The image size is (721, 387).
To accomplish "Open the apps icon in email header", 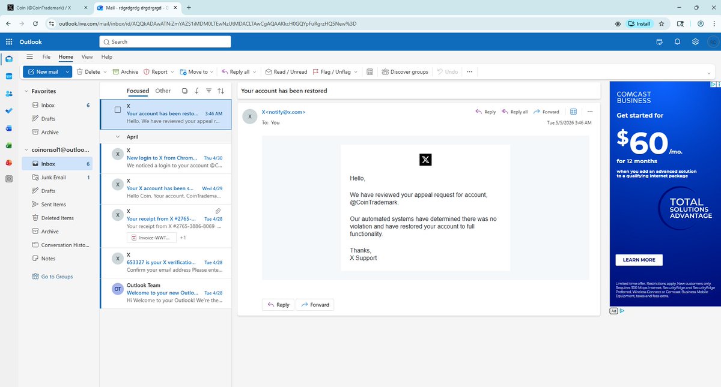I will [573, 112].
